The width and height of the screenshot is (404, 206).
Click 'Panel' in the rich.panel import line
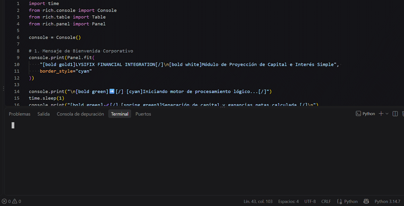pos(98,24)
